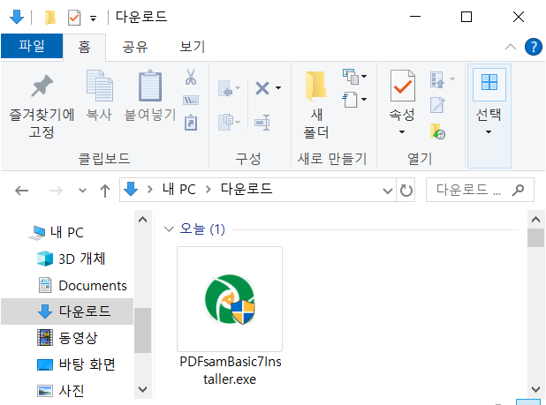Click the Open icon in 열기 group
The image size is (546, 405).
[x=437, y=79]
